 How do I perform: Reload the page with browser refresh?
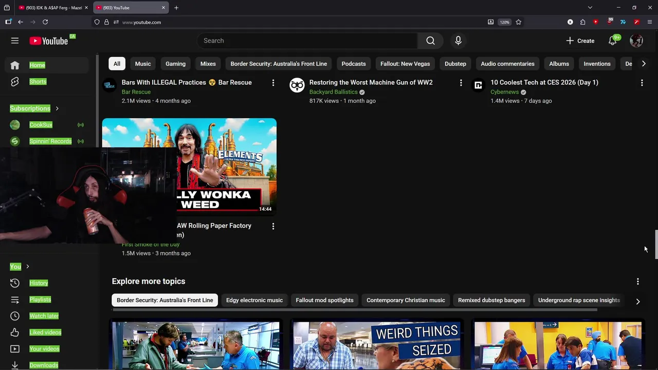45,22
